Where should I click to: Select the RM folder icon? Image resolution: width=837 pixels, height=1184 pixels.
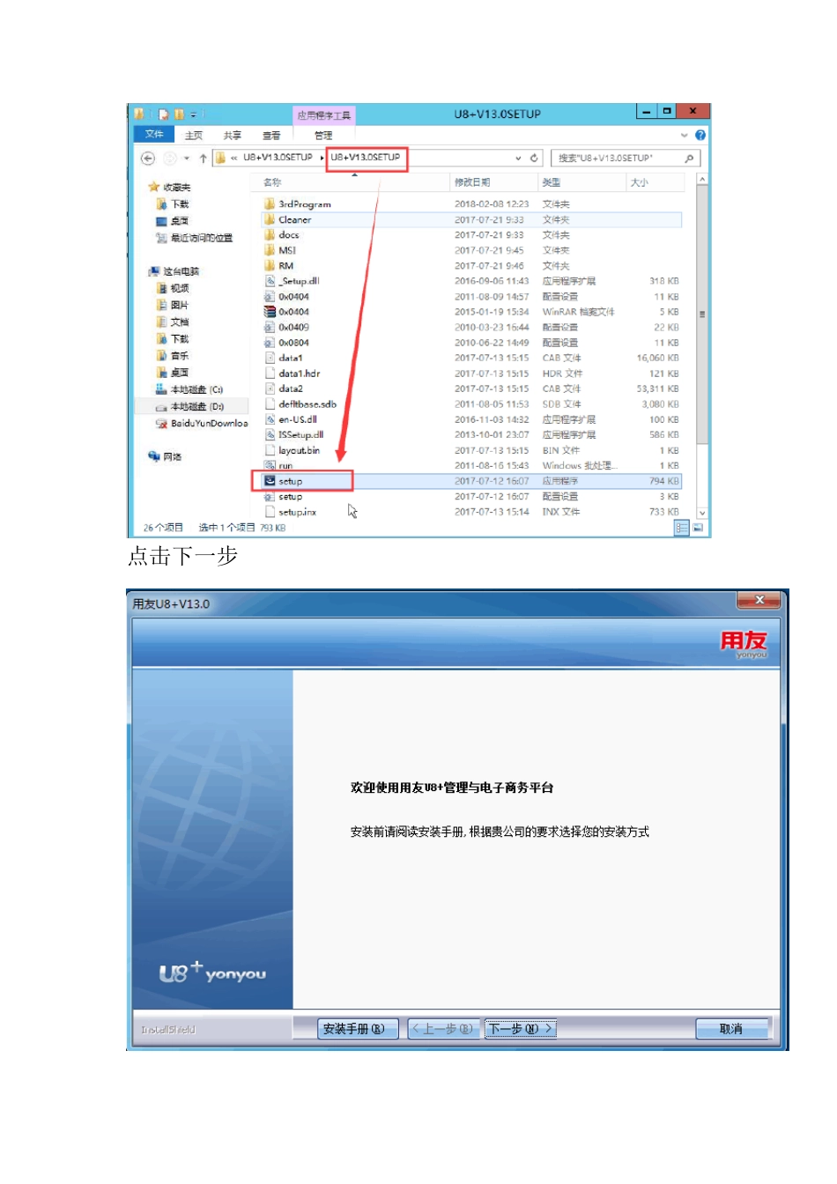[x=270, y=266]
